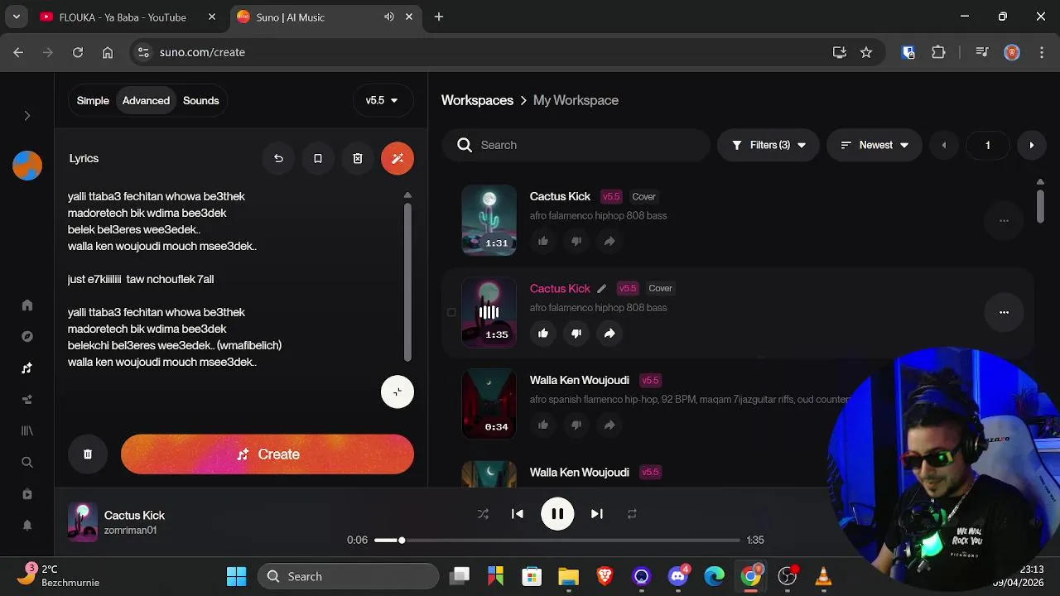Click the orange magic wand lyrics button
Viewport: 1060px width, 596px height.
(397, 158)
